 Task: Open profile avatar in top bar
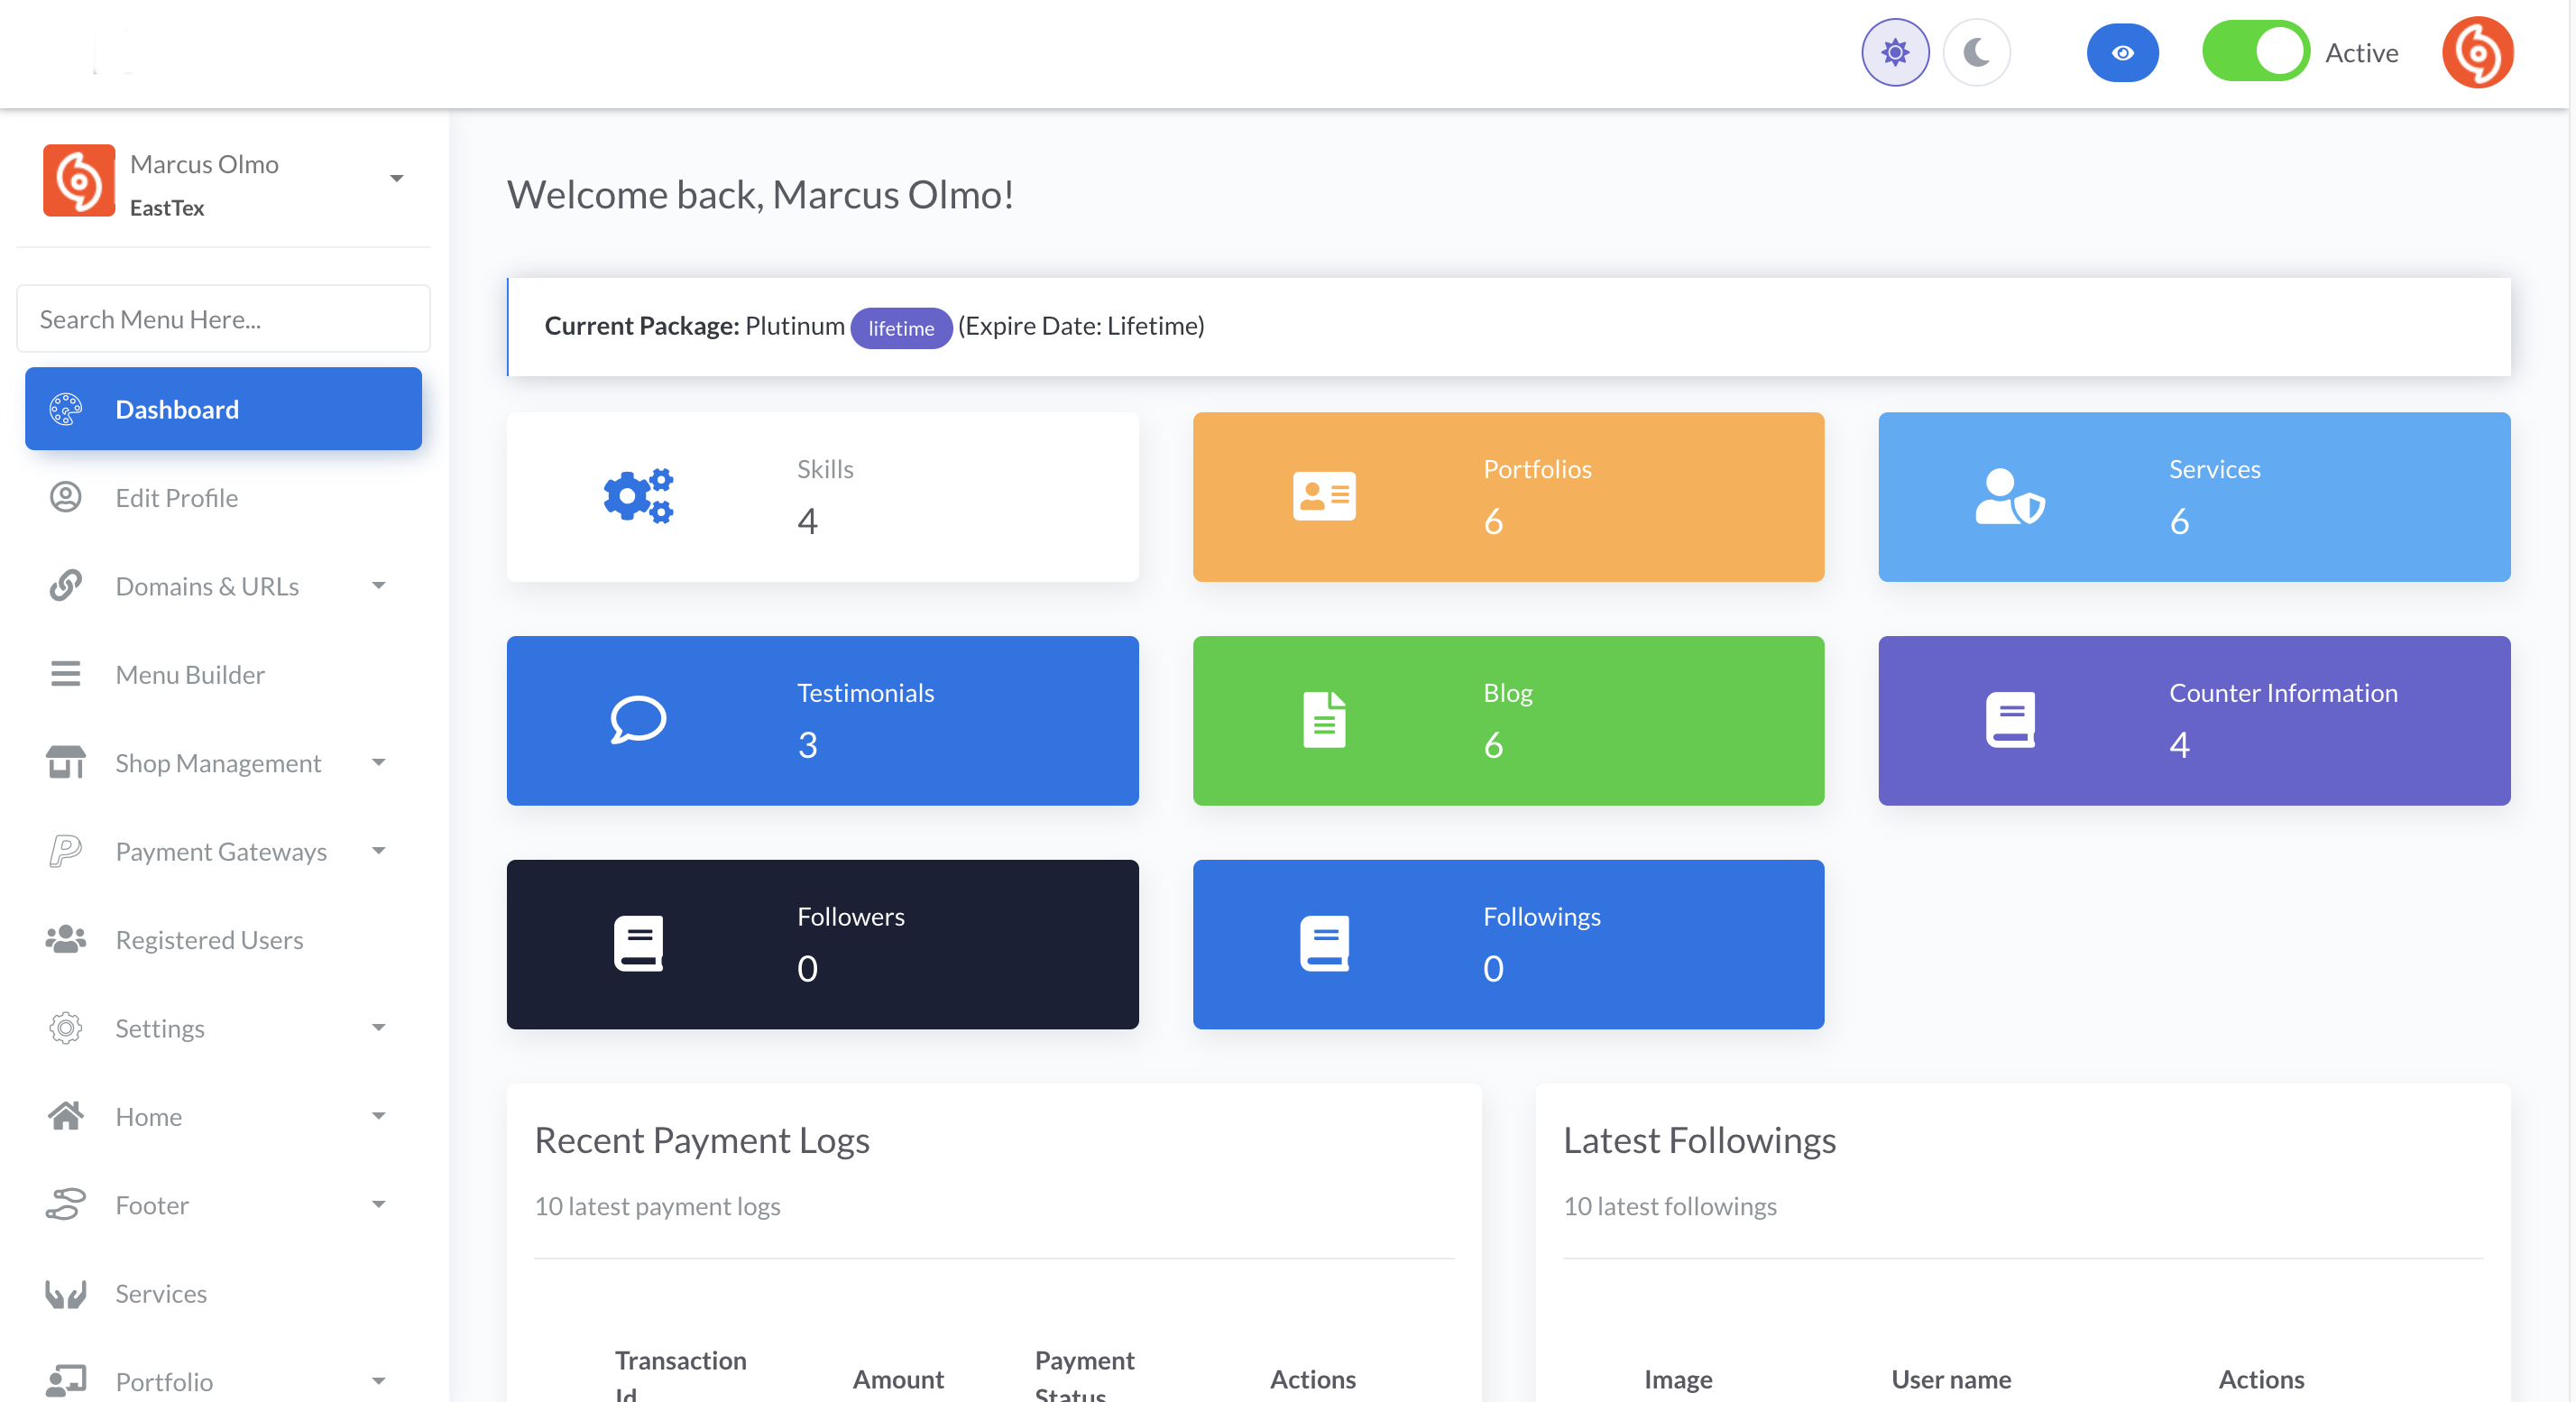pos(2476,53)
